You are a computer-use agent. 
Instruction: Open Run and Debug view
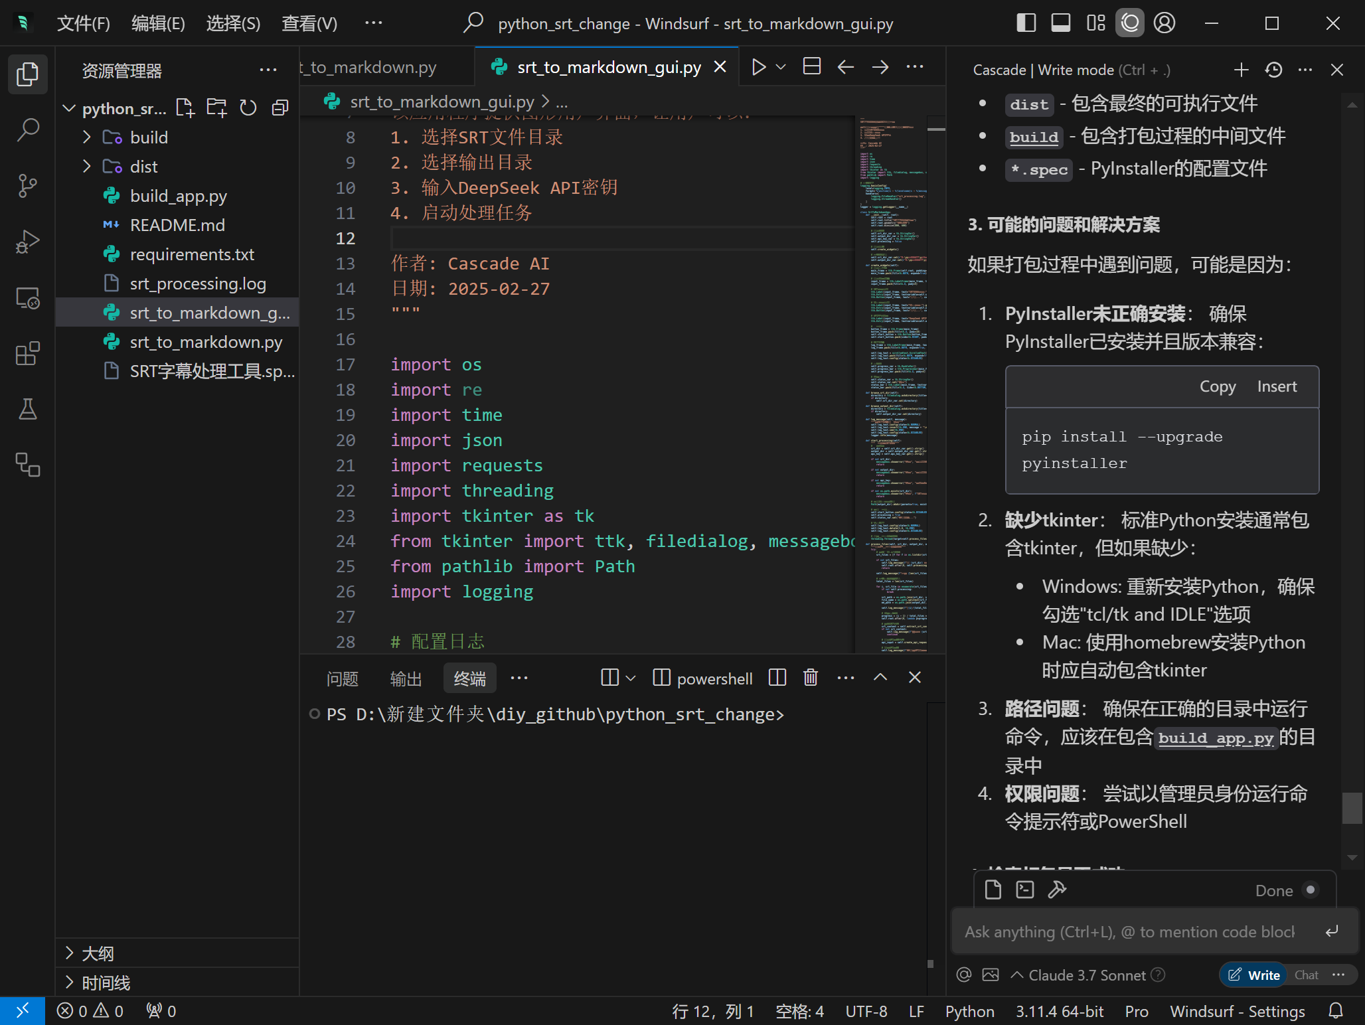(x=27, y=242)
